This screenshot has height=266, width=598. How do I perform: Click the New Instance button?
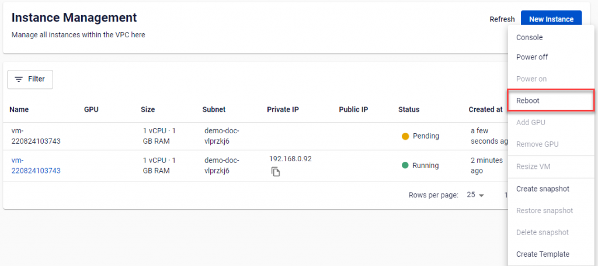551,19
